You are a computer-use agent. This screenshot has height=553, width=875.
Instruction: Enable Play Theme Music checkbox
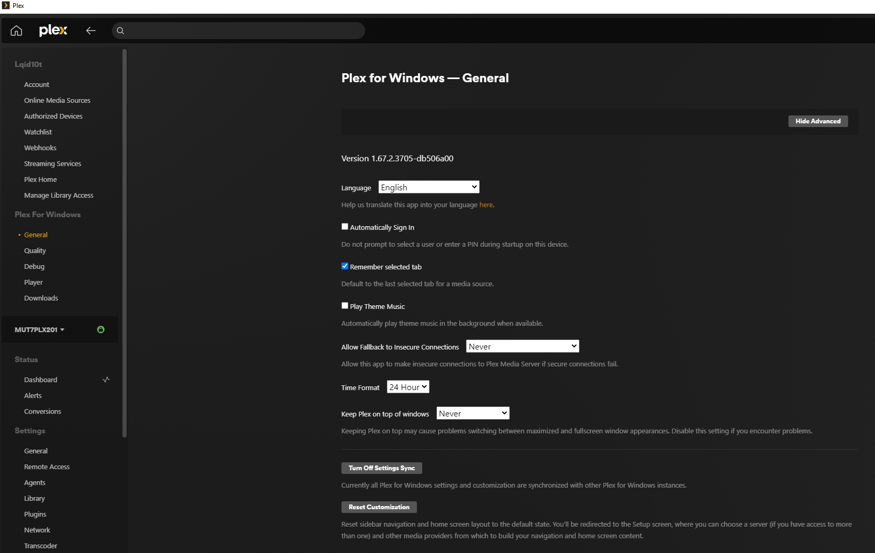pos(345,306)
